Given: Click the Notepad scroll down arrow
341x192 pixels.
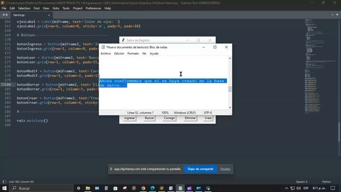Looking at the screenshot, I should pyautogui.click(x=230, y=107).
